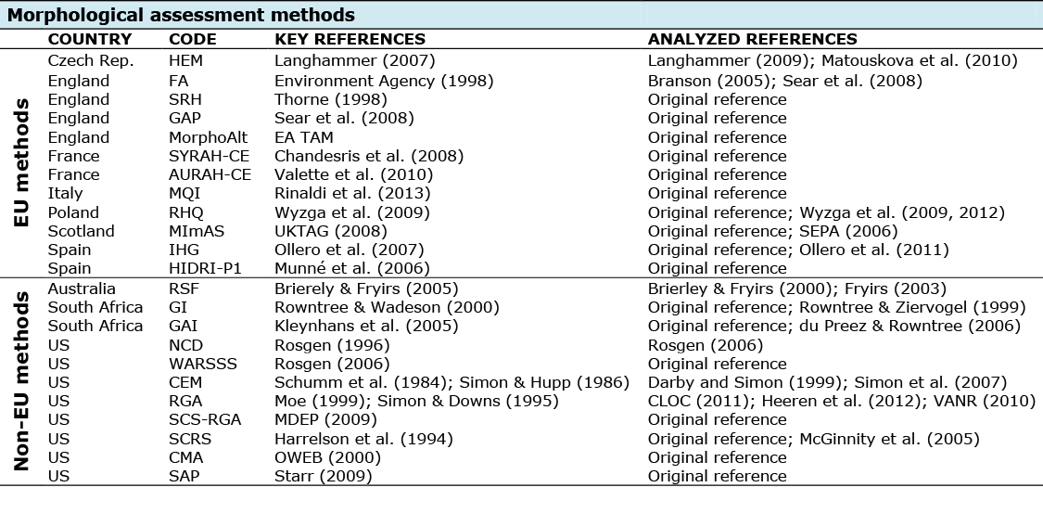Open the Rinaldi et al. (2013) reference
The width and height of the screenshot is (1043, 513).
(352, 194)
